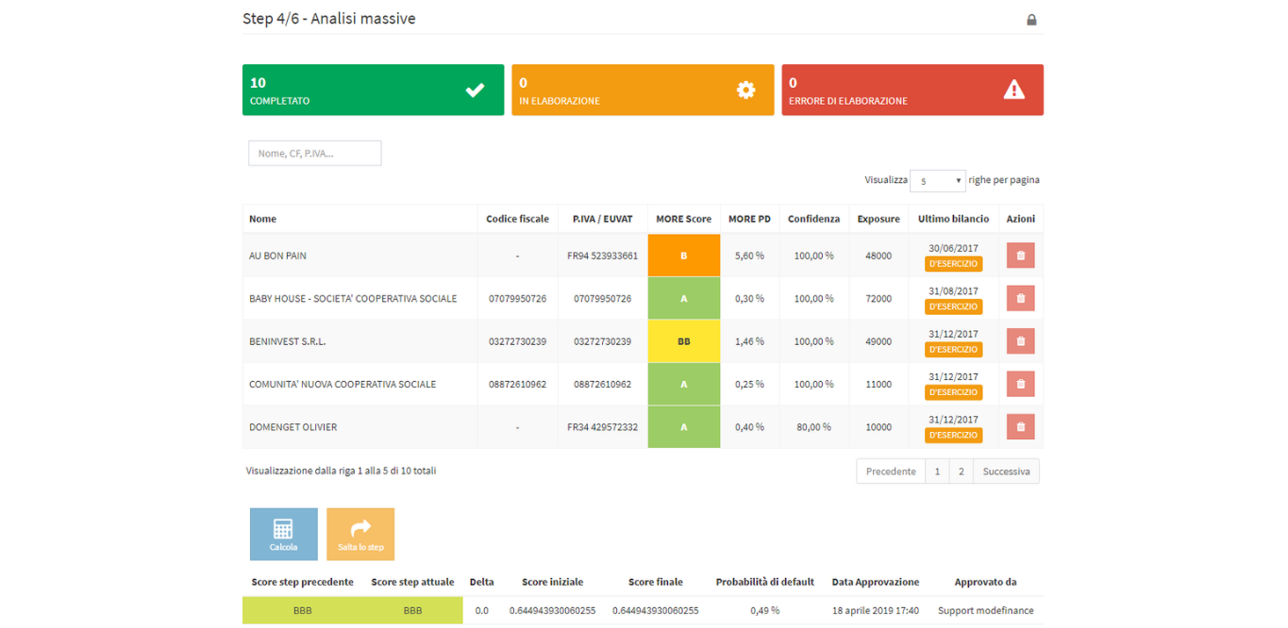Click the 18 aprile 2019 17:40 approval date
The width and height of the screenshot is (1288, 628).
point(875,610)
